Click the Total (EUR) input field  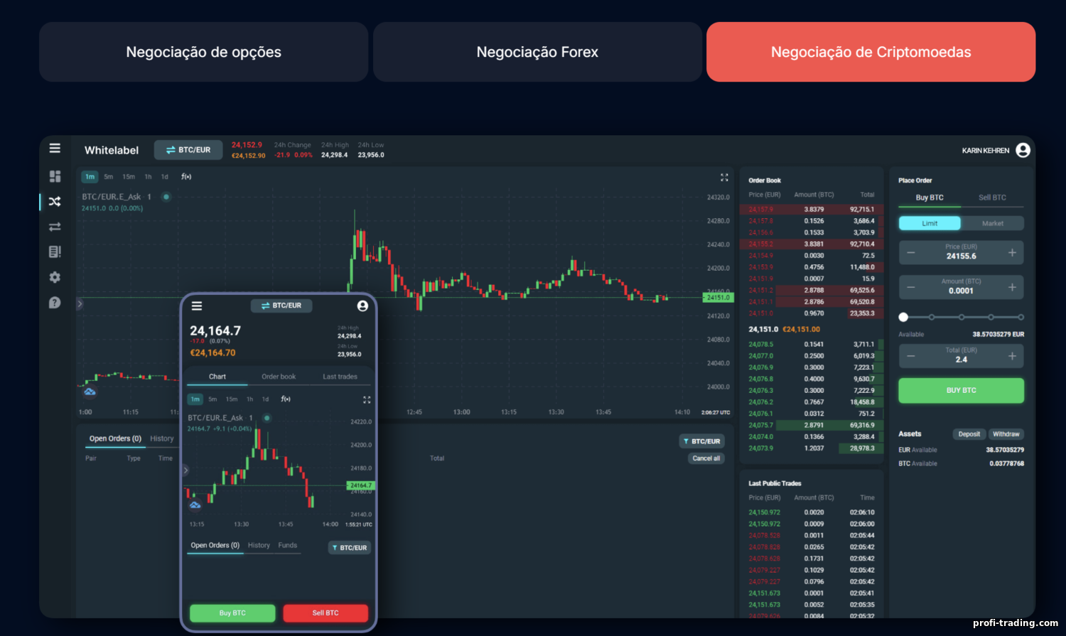961,356
